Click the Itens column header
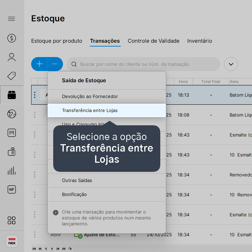 pyautogui.click(x=234, y=82)
